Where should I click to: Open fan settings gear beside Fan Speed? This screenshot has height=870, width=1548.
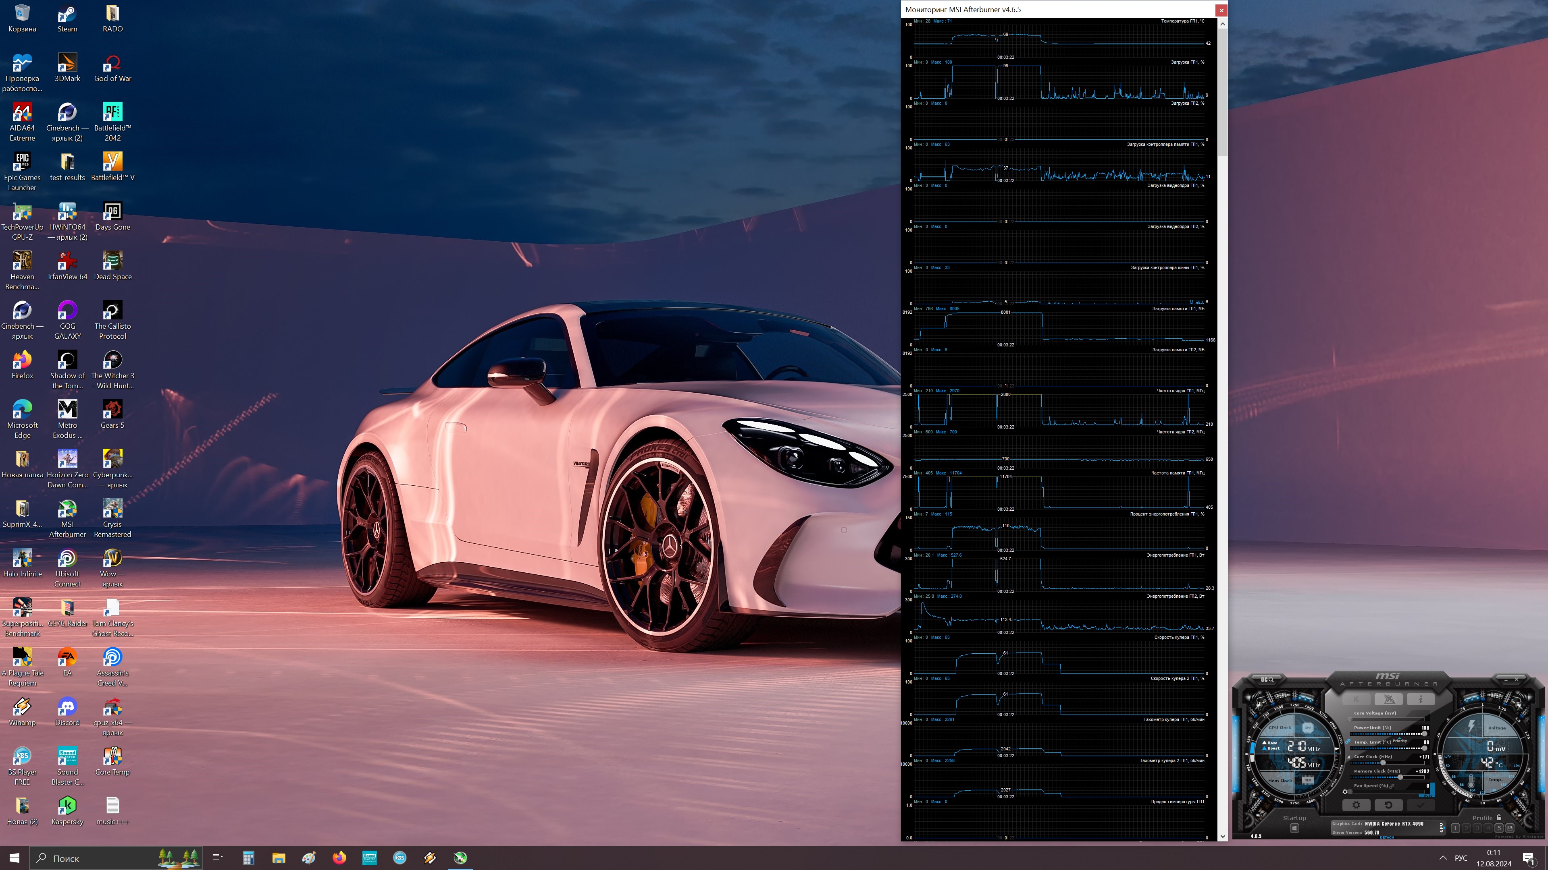tap(1345, 792)
